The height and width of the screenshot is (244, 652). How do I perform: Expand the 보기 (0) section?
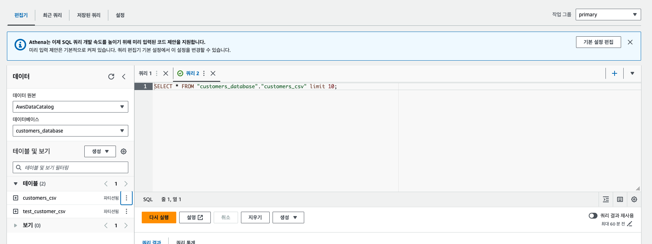16,225
